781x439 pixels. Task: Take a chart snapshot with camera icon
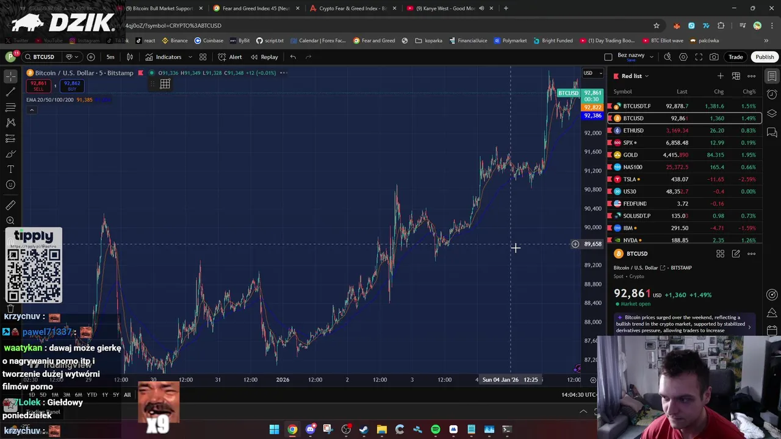714,57
